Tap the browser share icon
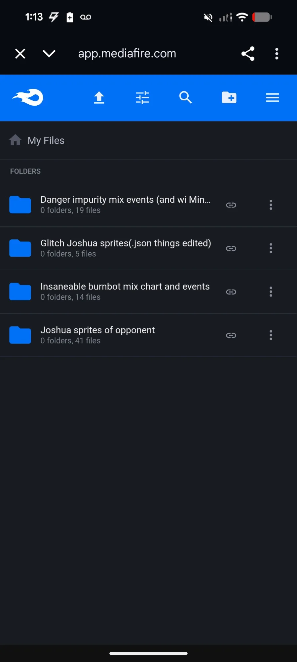 [x=248, y=54]
